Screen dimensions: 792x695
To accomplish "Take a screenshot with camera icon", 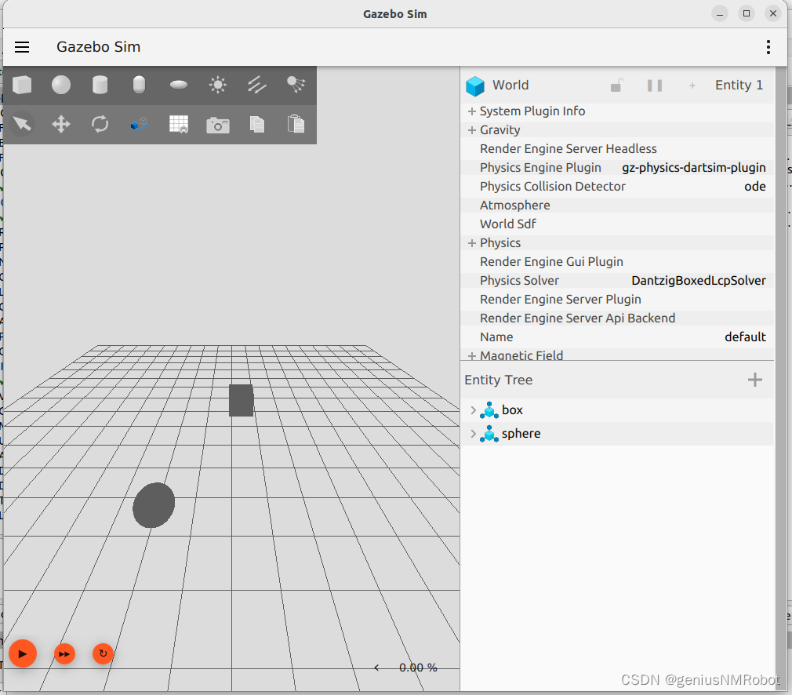I will coord(218,125).
